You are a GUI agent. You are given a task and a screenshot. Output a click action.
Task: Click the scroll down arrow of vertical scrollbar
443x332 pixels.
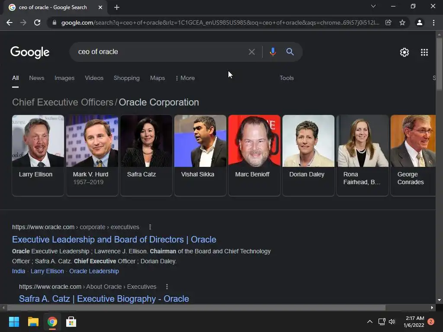click(x=439, y=300)
